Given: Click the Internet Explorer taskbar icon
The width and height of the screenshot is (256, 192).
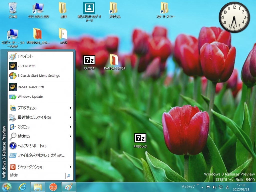Looking at the screenshot, I should [x=22, y=187].
